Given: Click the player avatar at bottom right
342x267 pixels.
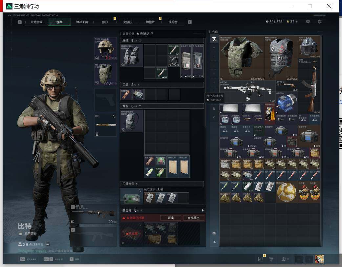Looking at the screenshot, I should 319,259.
